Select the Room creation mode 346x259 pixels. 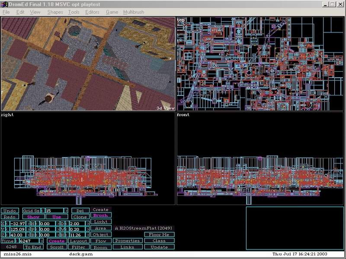[x=101, y=247]
